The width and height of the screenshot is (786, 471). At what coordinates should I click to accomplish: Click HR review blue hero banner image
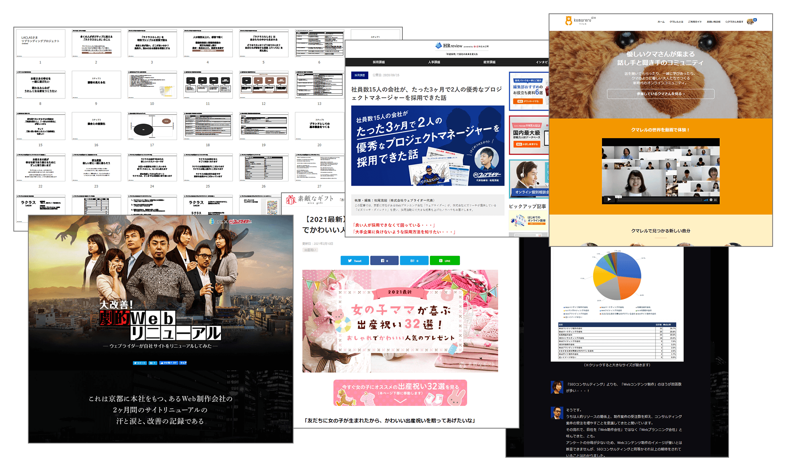[x=428, y=146]
